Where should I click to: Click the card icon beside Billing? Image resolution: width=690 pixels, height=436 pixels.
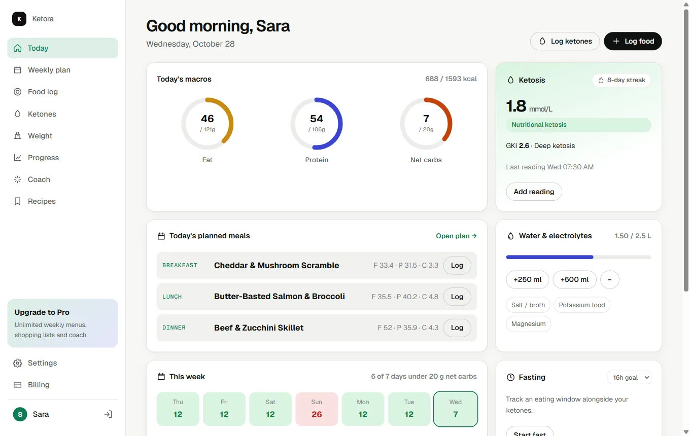(x=18, y=385)
